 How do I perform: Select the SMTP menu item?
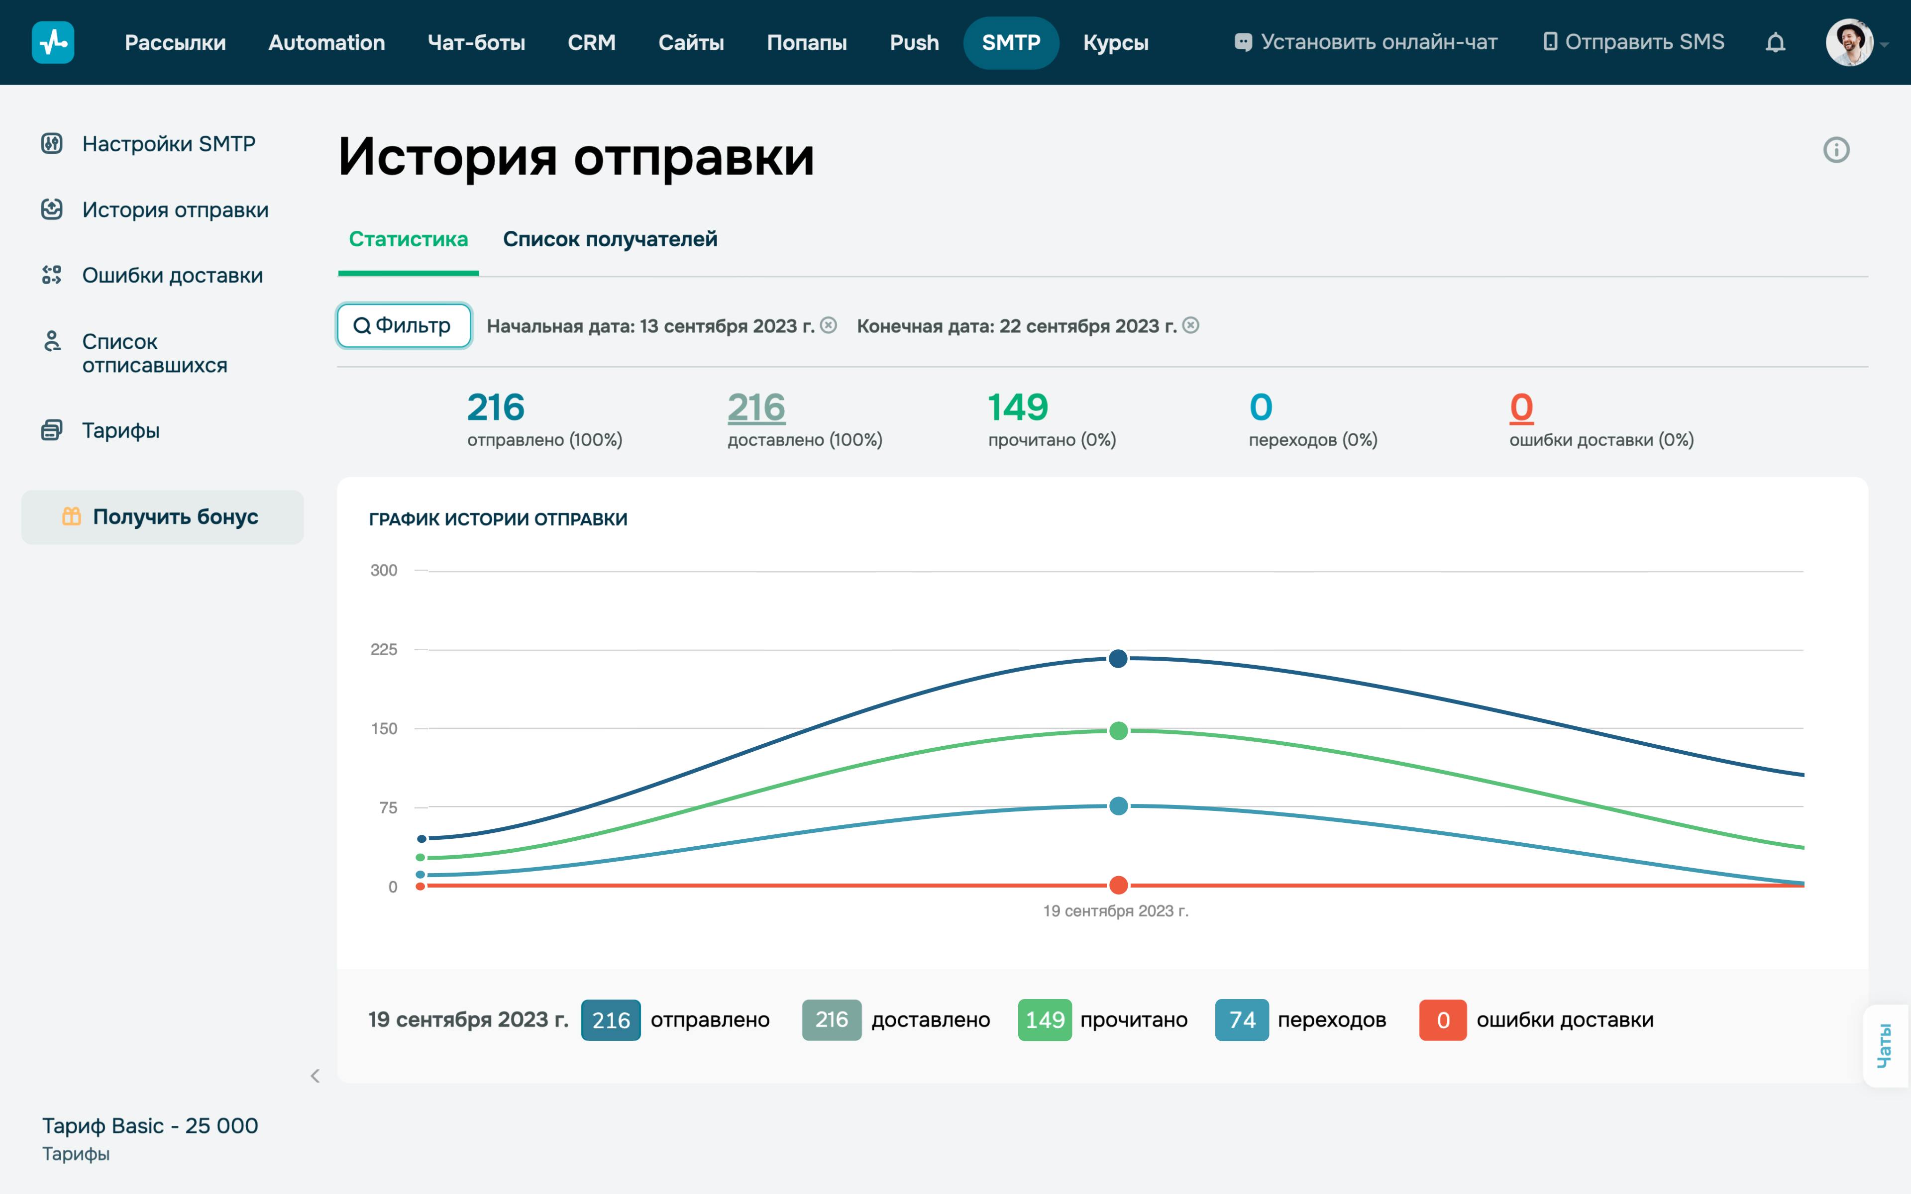point(1011,43)
